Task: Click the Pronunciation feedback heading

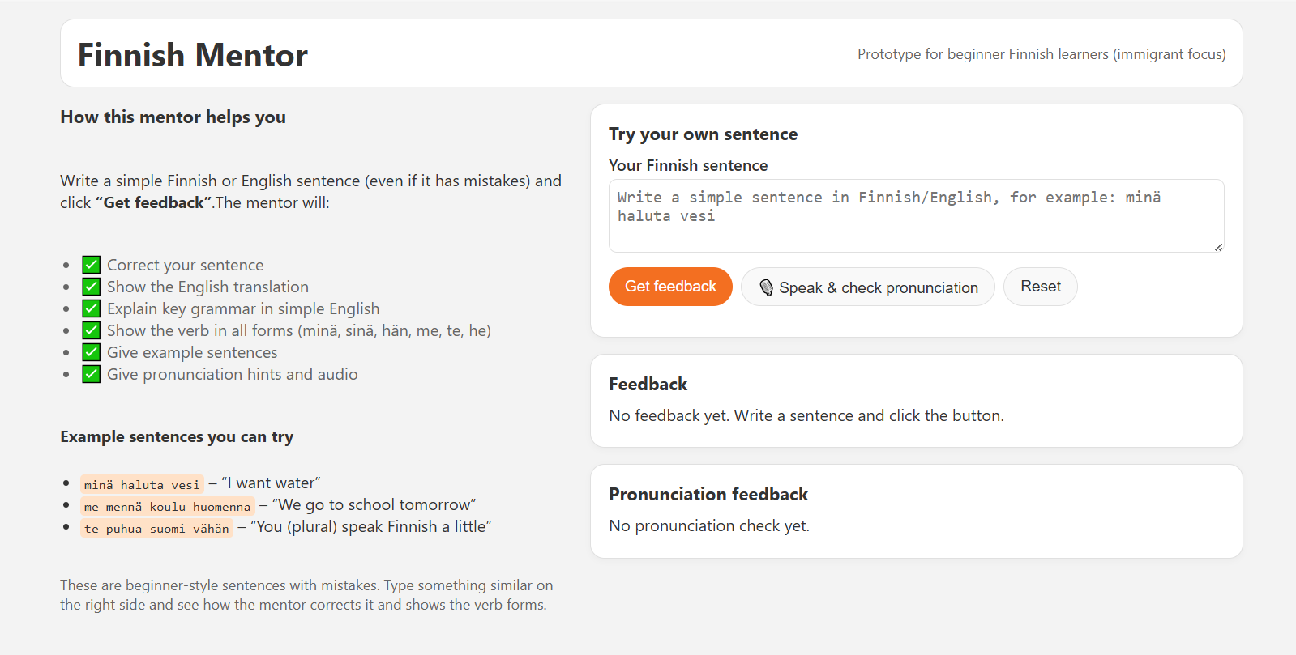Action: click(708, 494)
